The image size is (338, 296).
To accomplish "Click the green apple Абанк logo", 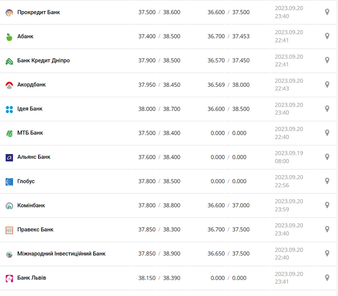I will (9, 37).
